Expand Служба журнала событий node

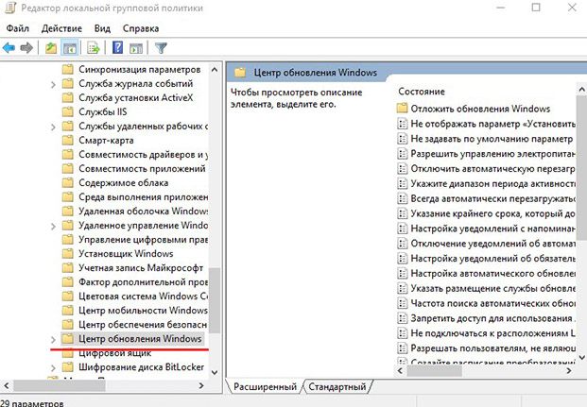coord(53,85)
